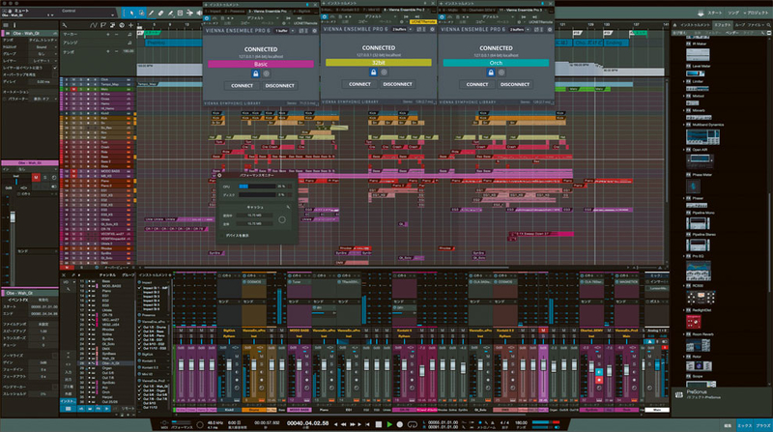
Task: Click the browser Home icon
Action: coord(674,25)
